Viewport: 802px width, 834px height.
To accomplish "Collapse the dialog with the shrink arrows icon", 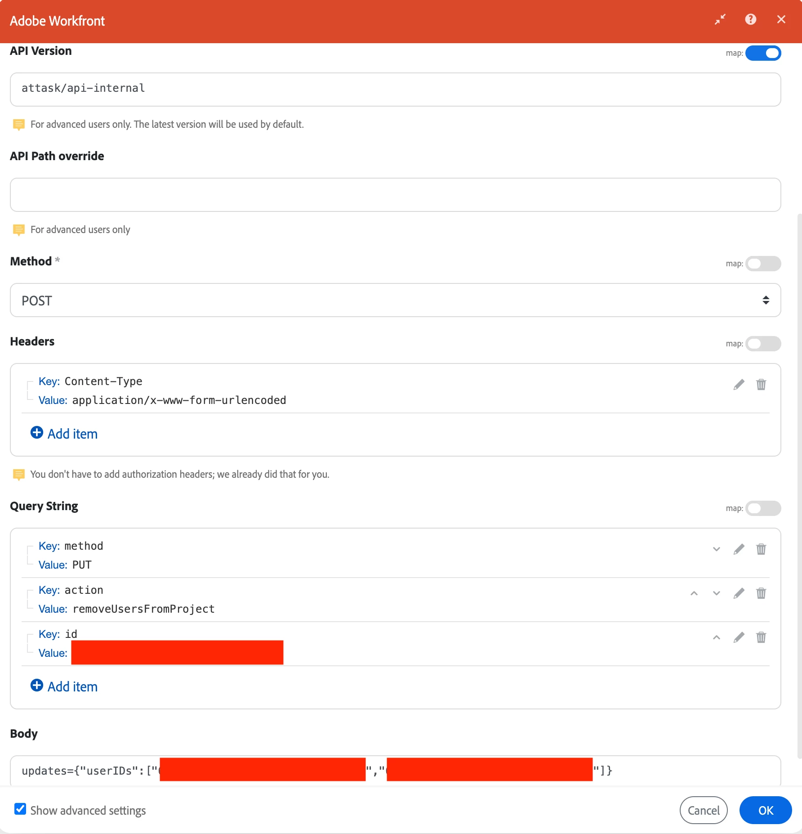I will click(720, 19).
